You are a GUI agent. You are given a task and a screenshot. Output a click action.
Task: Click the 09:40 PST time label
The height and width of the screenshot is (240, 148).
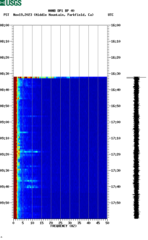5,186
